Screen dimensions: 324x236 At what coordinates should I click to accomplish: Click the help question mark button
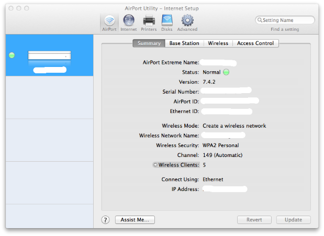tap(105, 220)
